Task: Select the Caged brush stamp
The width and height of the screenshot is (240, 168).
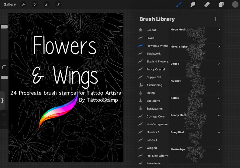Action: point(195,69)
